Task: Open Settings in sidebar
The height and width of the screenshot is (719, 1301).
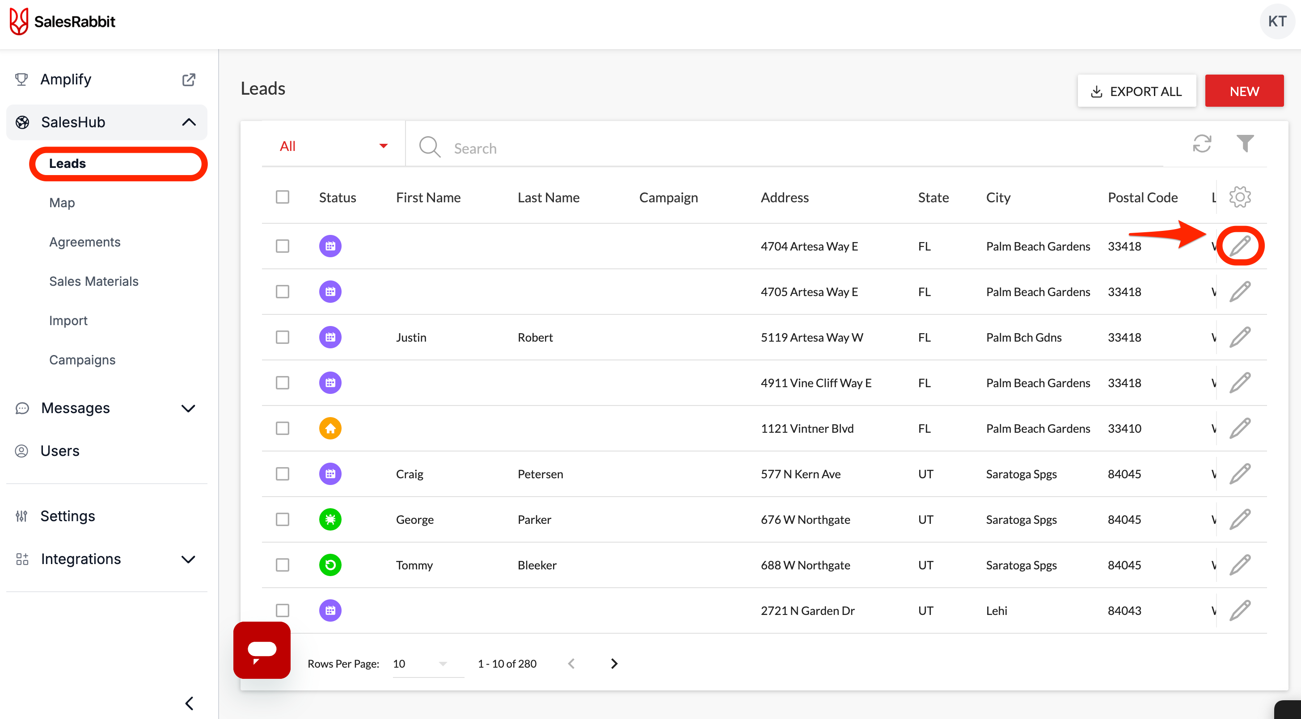Action: coord(68,516)
